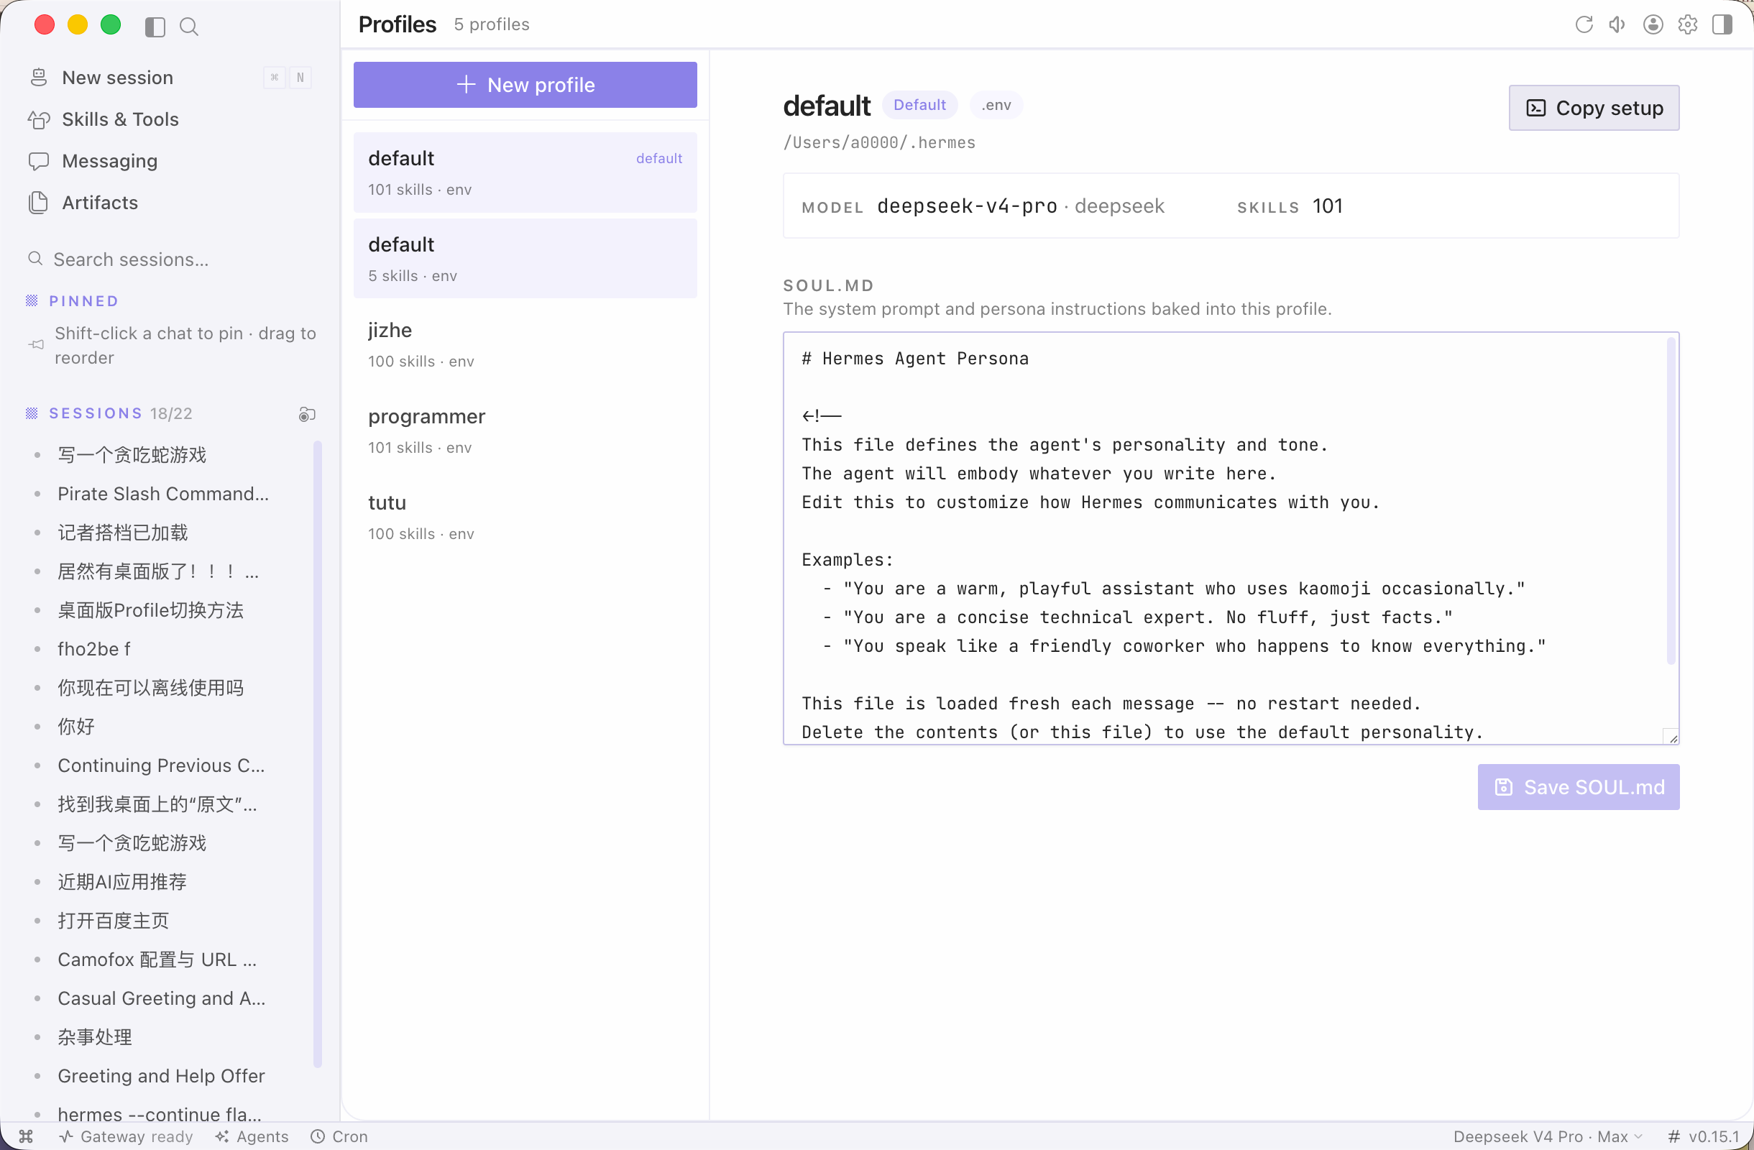
Task: Open Artifacts section
Action: 170,203
